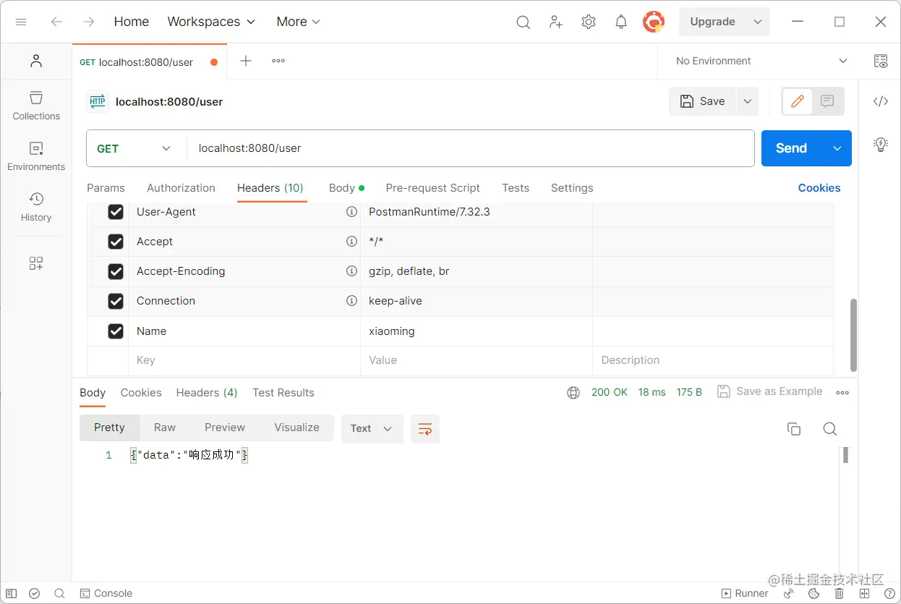
Task: Open the response Headers (4) tab
Action: click(x=207, y=393)
